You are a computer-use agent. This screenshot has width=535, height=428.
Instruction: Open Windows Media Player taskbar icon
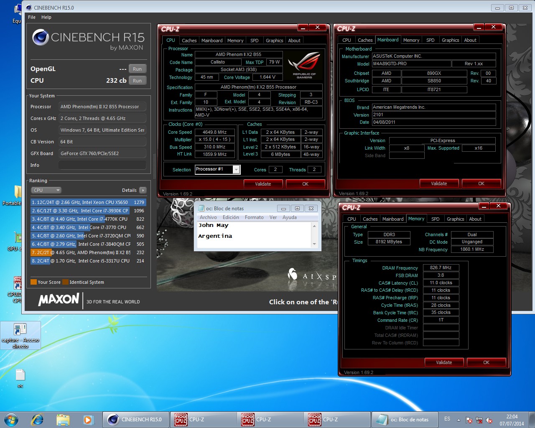click(88, 420)
